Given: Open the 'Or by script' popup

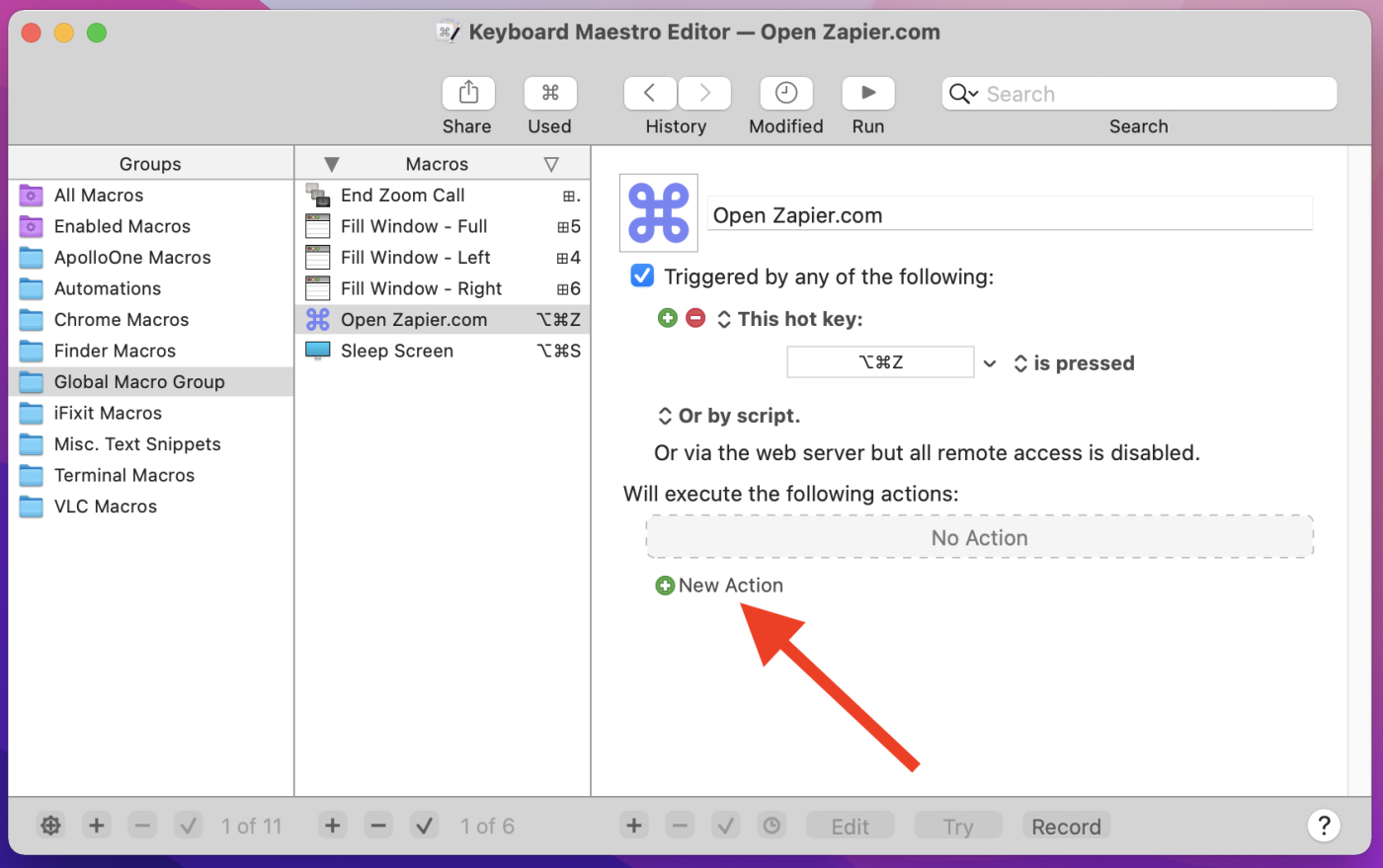Looking at the screenshot, I should pyautogui.click(x=729, y=416).
